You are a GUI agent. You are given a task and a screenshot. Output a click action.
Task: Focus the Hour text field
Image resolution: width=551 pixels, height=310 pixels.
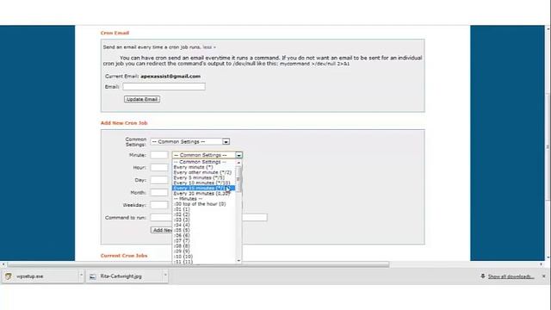pos(159,168)
